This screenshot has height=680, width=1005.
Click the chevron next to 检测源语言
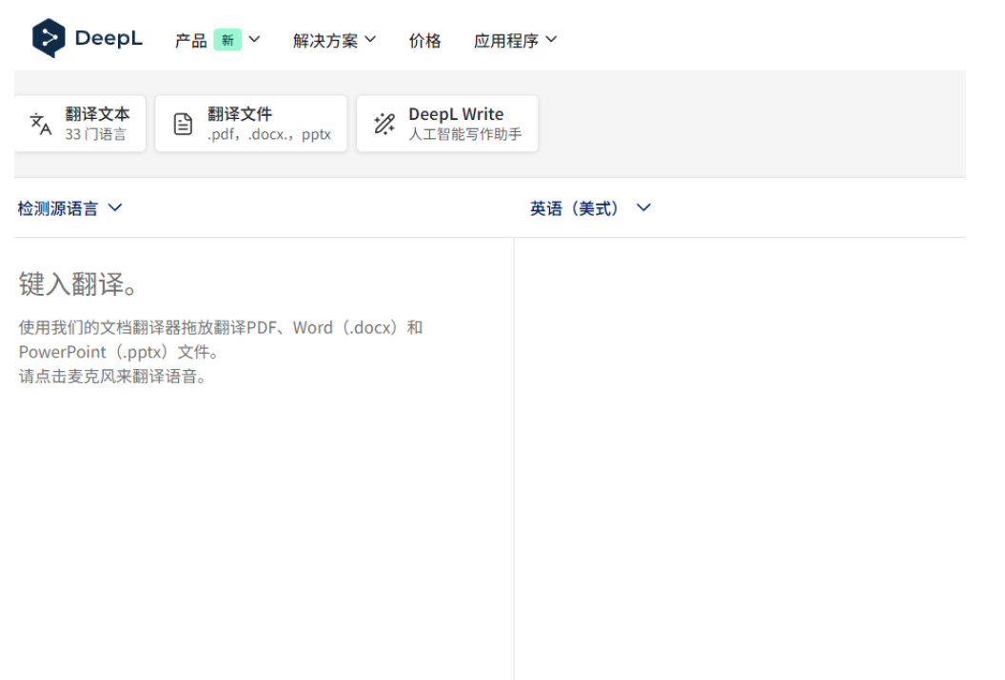115,207
